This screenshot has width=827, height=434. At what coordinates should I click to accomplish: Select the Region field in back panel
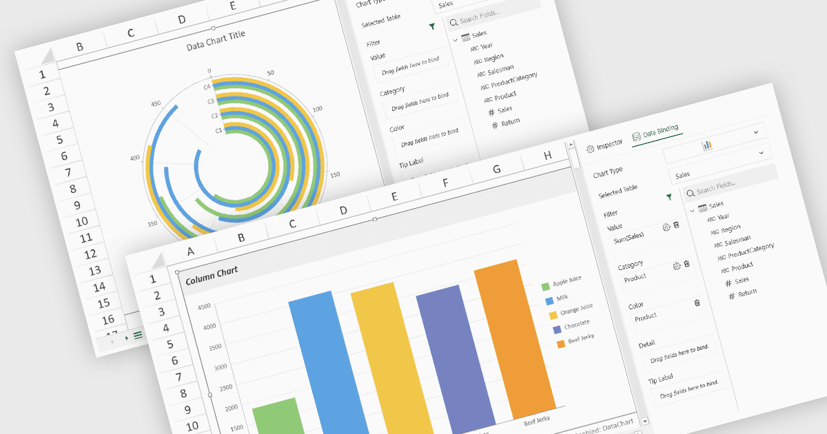489,59
